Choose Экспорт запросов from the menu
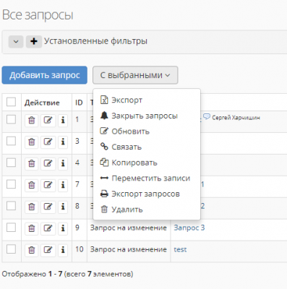This screenshot has height=289, width=287. tap(147, 194)
